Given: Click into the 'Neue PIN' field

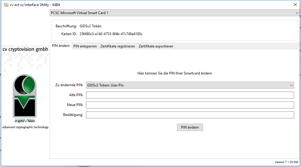Looking at the screenshot, I should [190, 105].
